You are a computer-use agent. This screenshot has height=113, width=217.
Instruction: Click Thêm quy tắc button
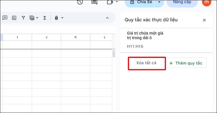pyautogui.click(x=186, y=63)
